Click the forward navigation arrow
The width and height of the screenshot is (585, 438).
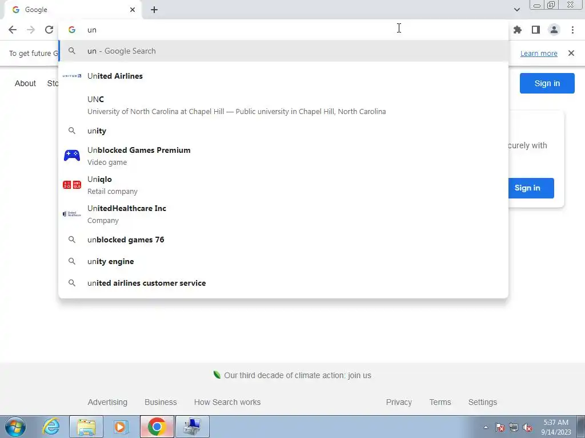coord(31,30)
